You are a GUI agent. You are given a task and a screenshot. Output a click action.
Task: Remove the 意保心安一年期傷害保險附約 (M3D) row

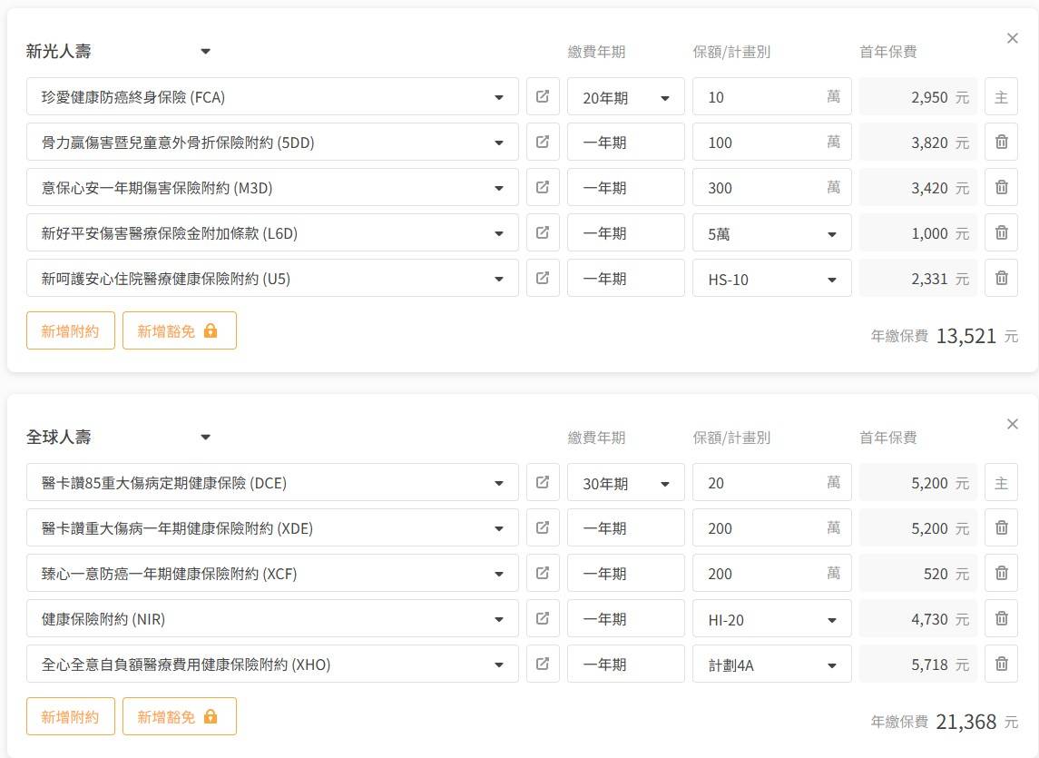1001,187
